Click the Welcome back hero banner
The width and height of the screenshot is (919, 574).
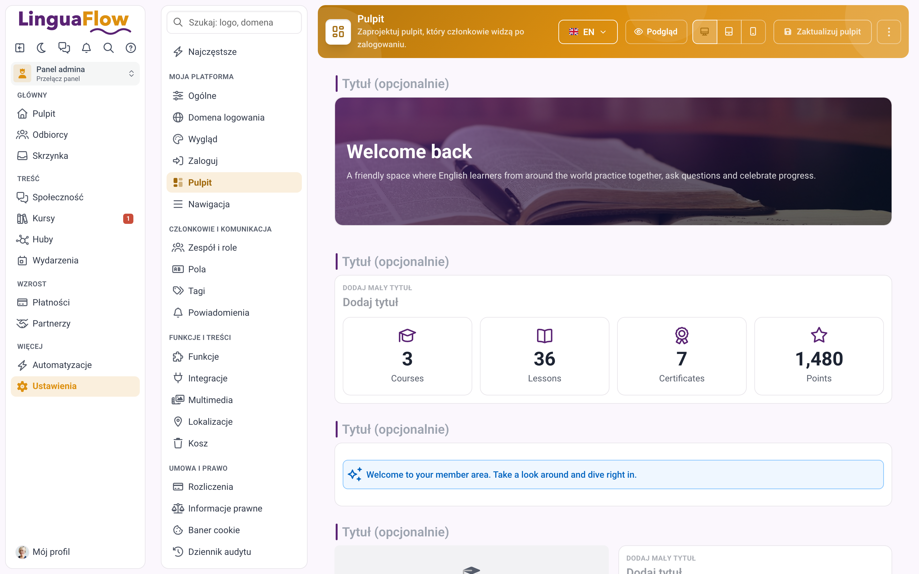tap(613, 161)
